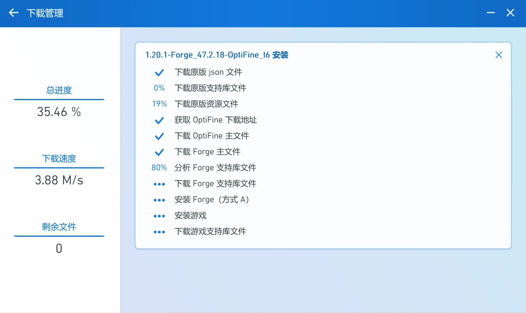Click the 80% progress of 分析 Forge 支持库文件
526x313 pixels.
(159, 168)
